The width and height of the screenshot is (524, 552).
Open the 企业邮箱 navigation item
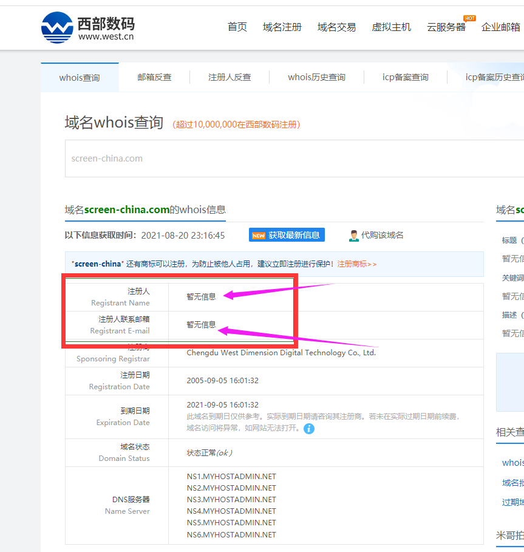point(501,27)
